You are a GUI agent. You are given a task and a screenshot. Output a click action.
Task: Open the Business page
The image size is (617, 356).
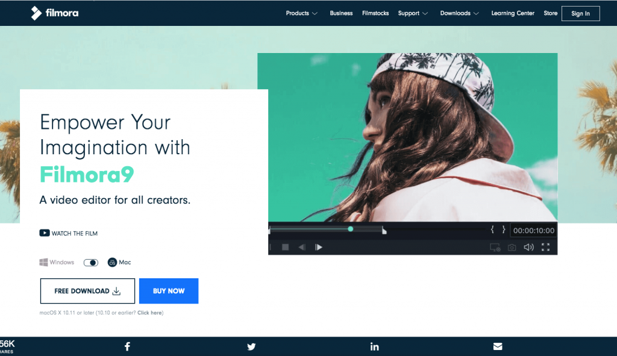pyautogui.click(x=341, y=13)
